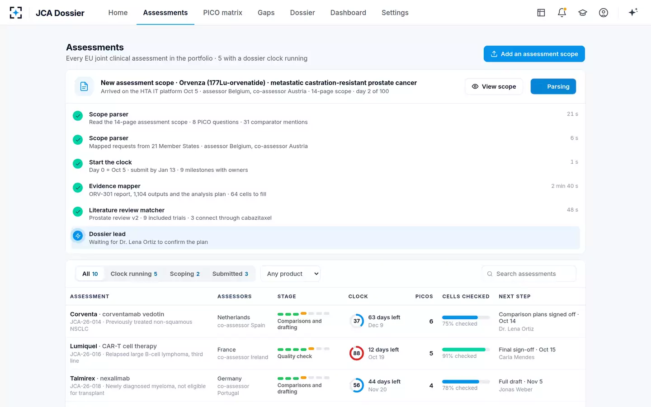Open the Lumiquel CAR-T cell therapy row
651x407 pixels.
point(325,353)
